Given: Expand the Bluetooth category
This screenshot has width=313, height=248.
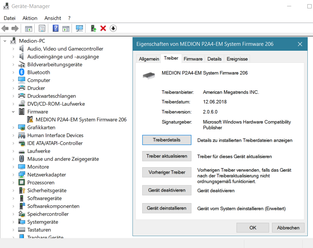Looking at the screenshot, I should coord(13,72).
